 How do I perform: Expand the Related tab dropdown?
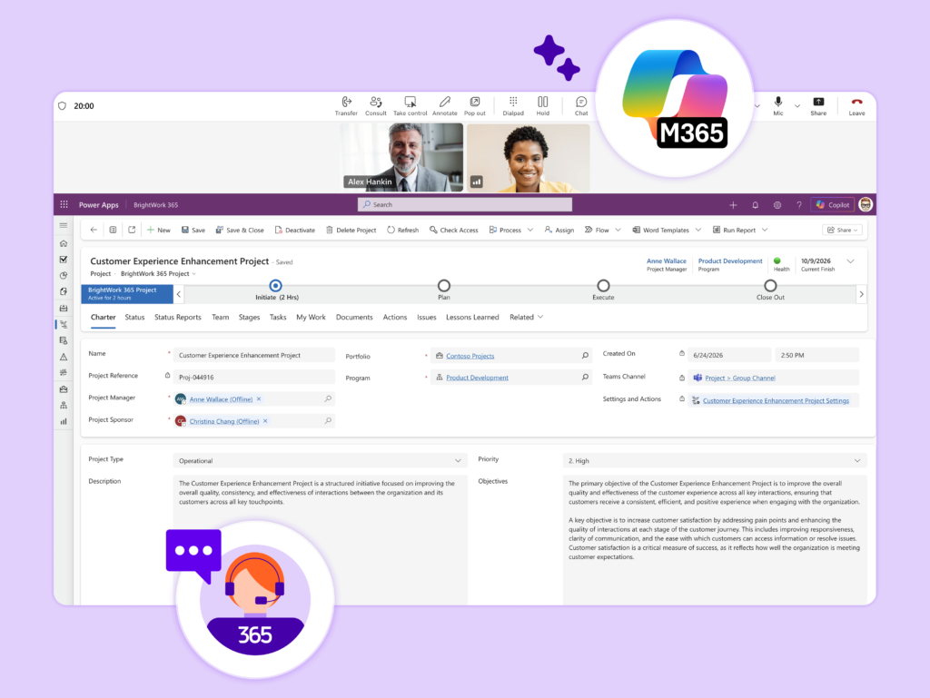pos(526,317)
